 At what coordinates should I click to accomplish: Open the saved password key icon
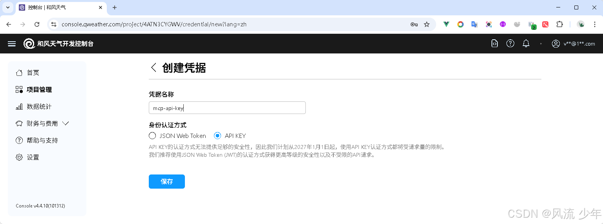coord(414,24)
